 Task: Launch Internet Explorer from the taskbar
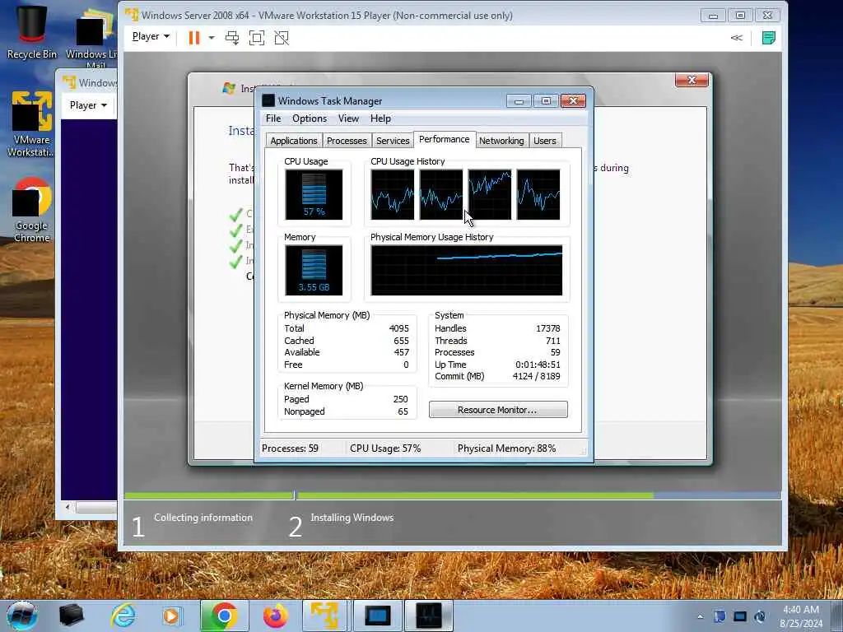[123, 616]
